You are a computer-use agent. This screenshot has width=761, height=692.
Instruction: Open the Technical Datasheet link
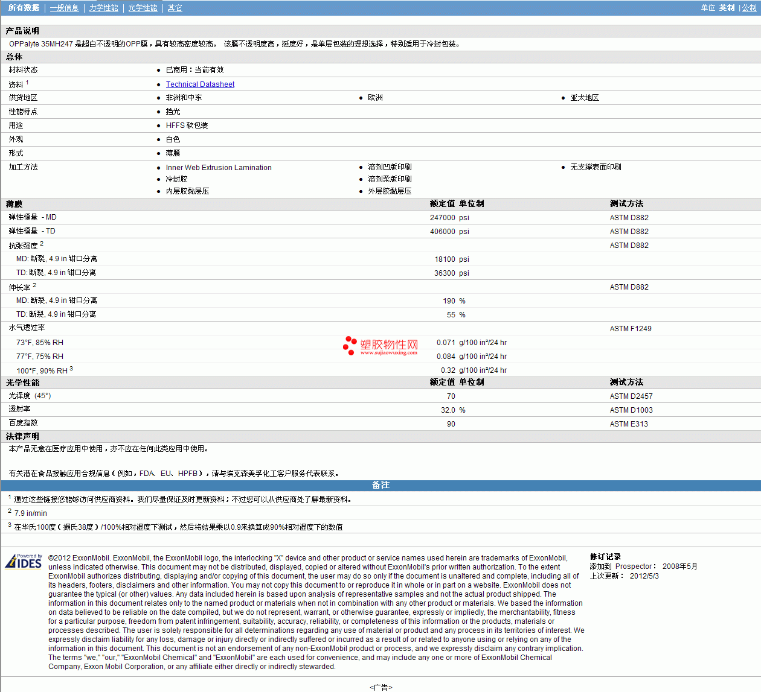(x=200, y=84)
